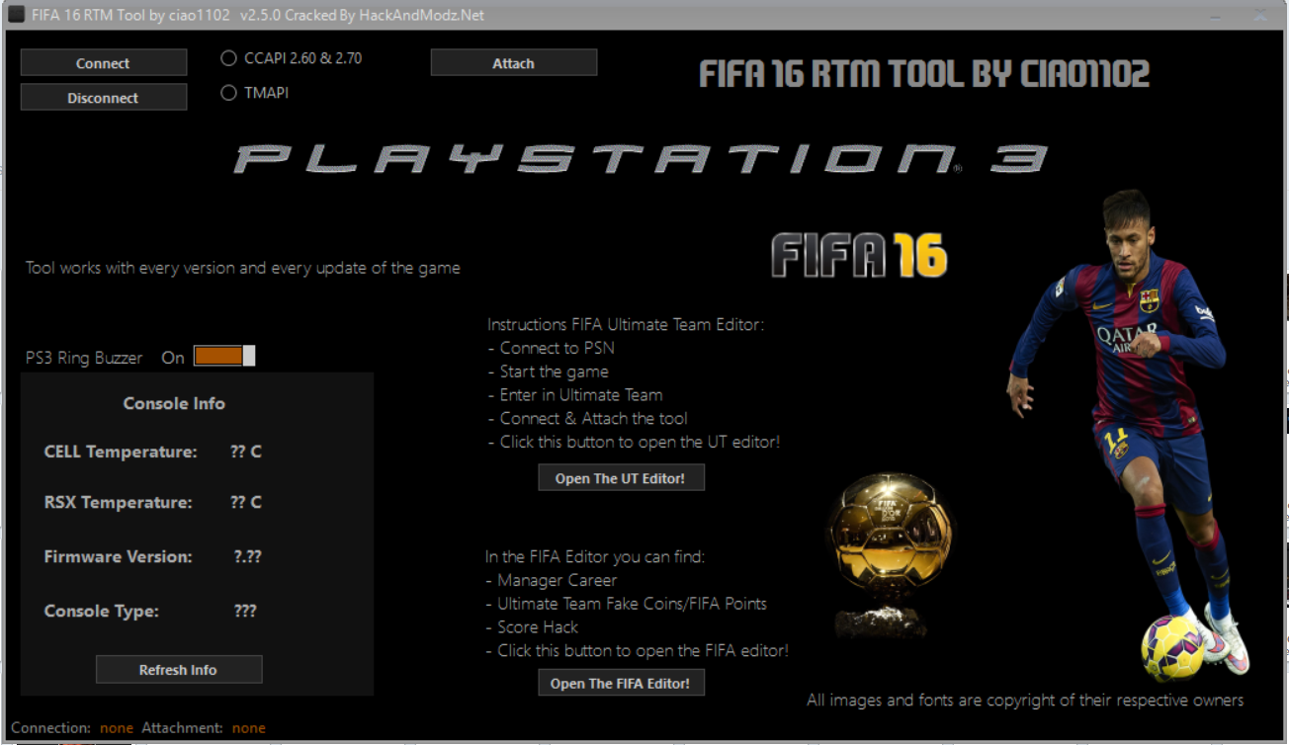1289x745 pixels.
Task: Click the 'Enter in Ultimate Team' instruction line
Action: click(x=574, y=394)
